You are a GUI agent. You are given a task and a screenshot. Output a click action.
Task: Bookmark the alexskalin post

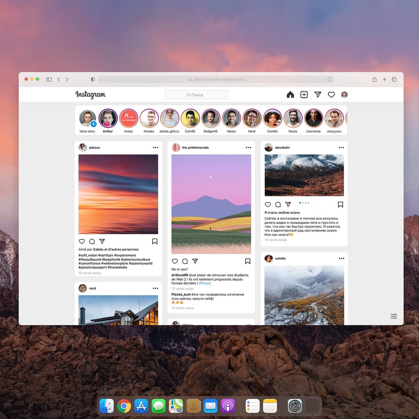(340, 205)
